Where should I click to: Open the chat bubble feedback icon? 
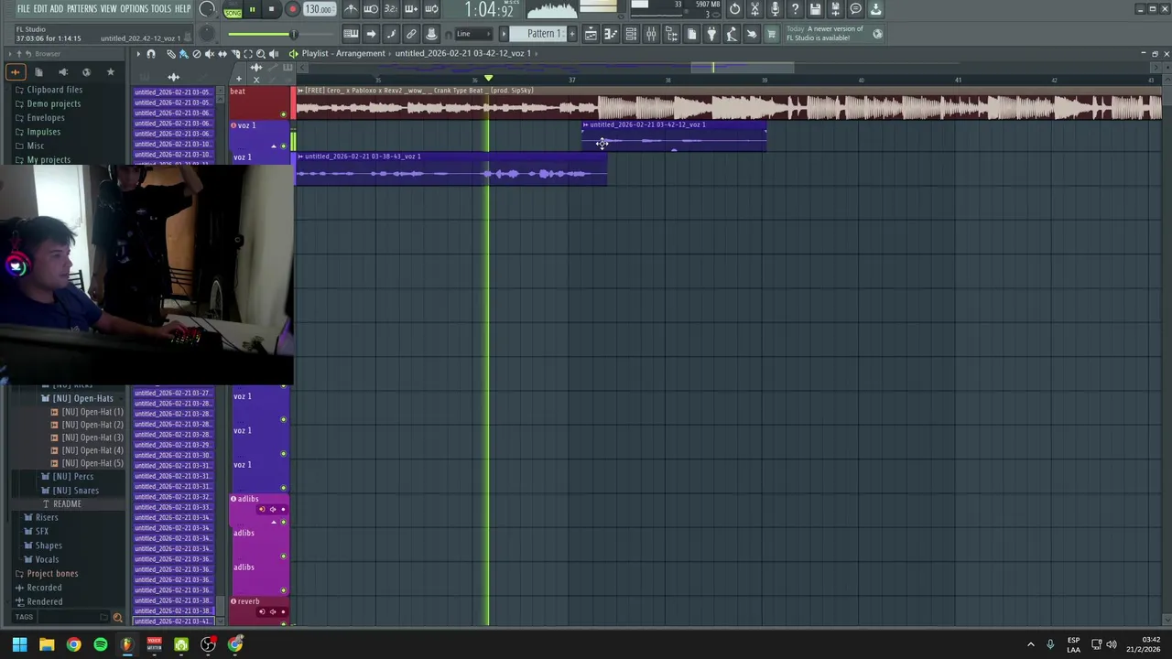pos(855,9)
